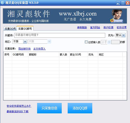Click QQ群号码 column header

coord(20,55)
